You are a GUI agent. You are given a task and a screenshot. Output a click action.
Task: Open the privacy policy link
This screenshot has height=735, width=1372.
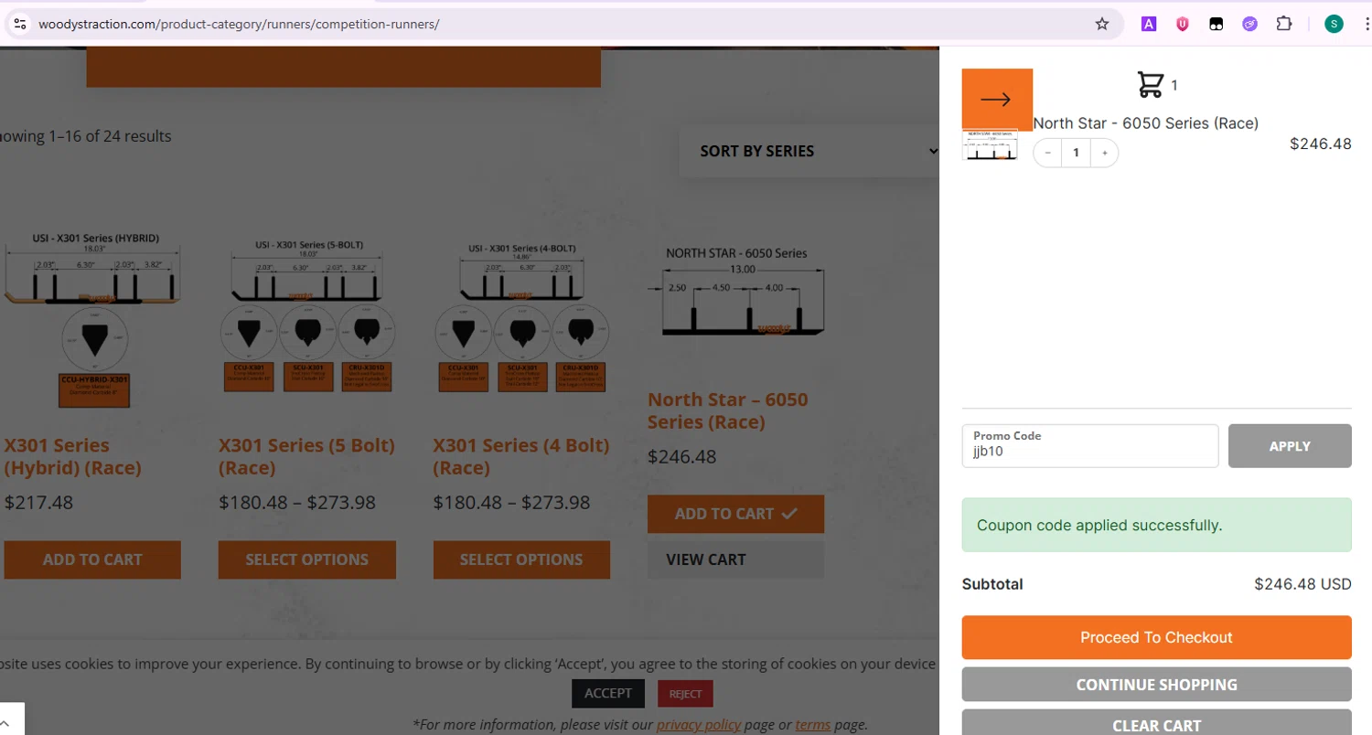tap(699, 725)
